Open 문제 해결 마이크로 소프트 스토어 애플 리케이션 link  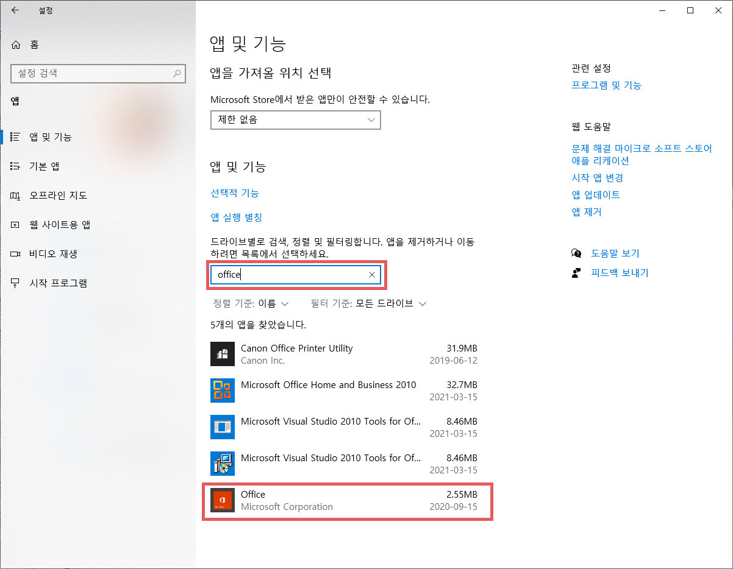(642, 155)
